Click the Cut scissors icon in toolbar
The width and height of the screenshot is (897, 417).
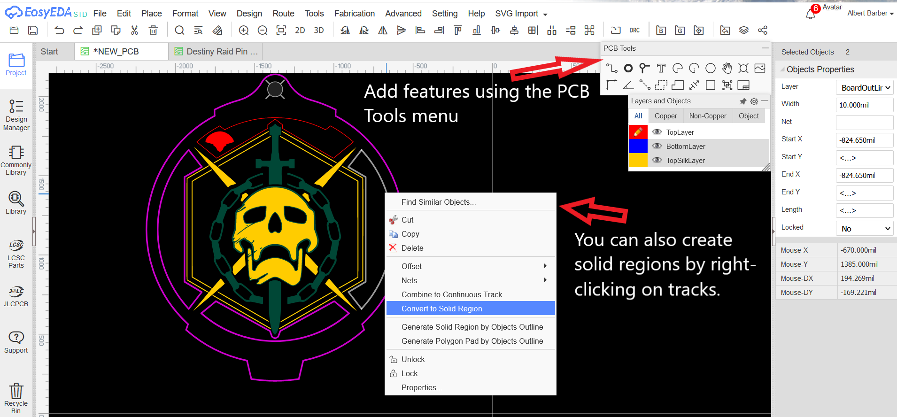click(x=134, y=31)
